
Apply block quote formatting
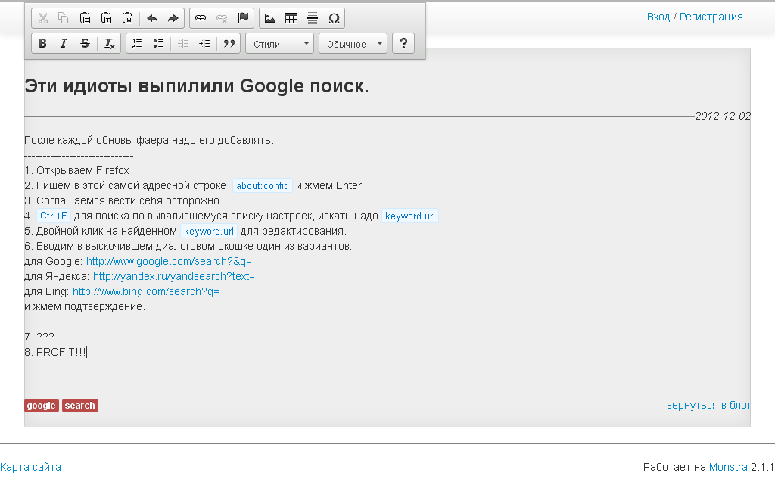[x=229, y=44]
